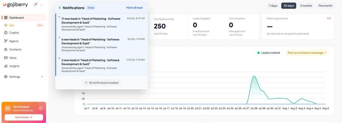This screenshot has width=342, height=123.
Task: Click Set deal size hint text
Action: [288, 34]
